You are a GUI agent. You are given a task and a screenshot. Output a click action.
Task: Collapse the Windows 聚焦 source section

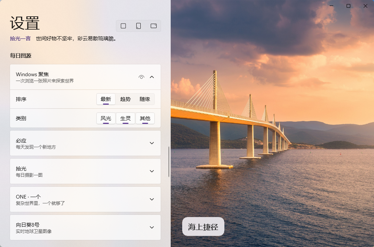point(152,77)
